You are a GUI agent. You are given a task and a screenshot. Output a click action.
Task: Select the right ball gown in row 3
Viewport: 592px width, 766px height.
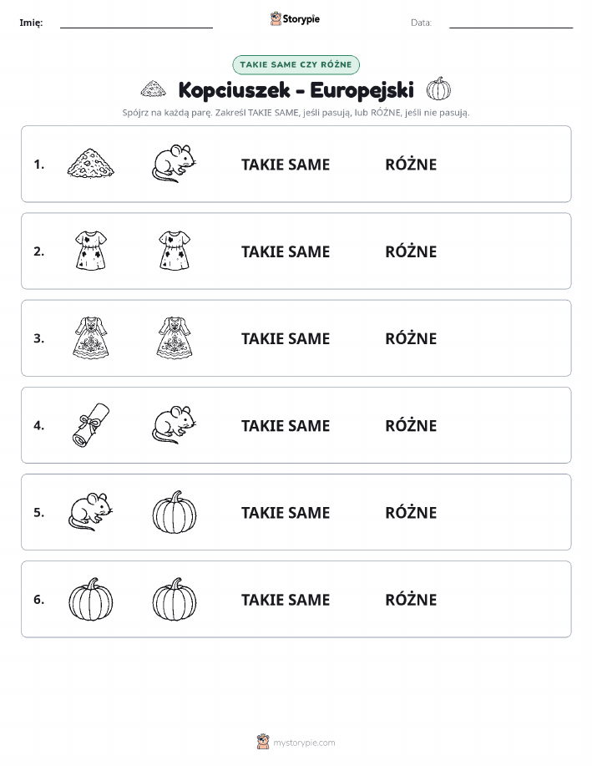[x=175, y=337]
